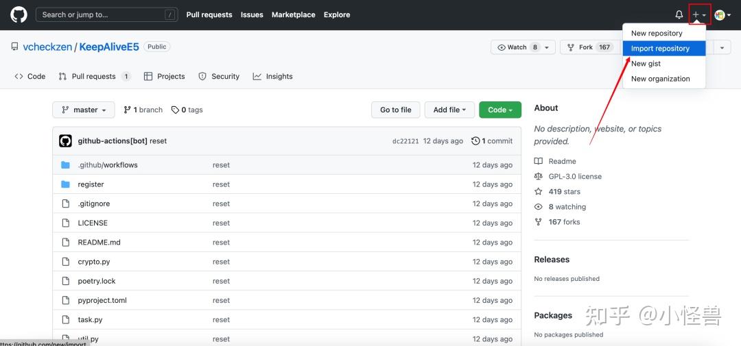Click the README.md file icon
The height and width of the screenshot is (346, 741).
[x=66, y=242]
